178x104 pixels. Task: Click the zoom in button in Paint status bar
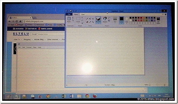(164, 85)
